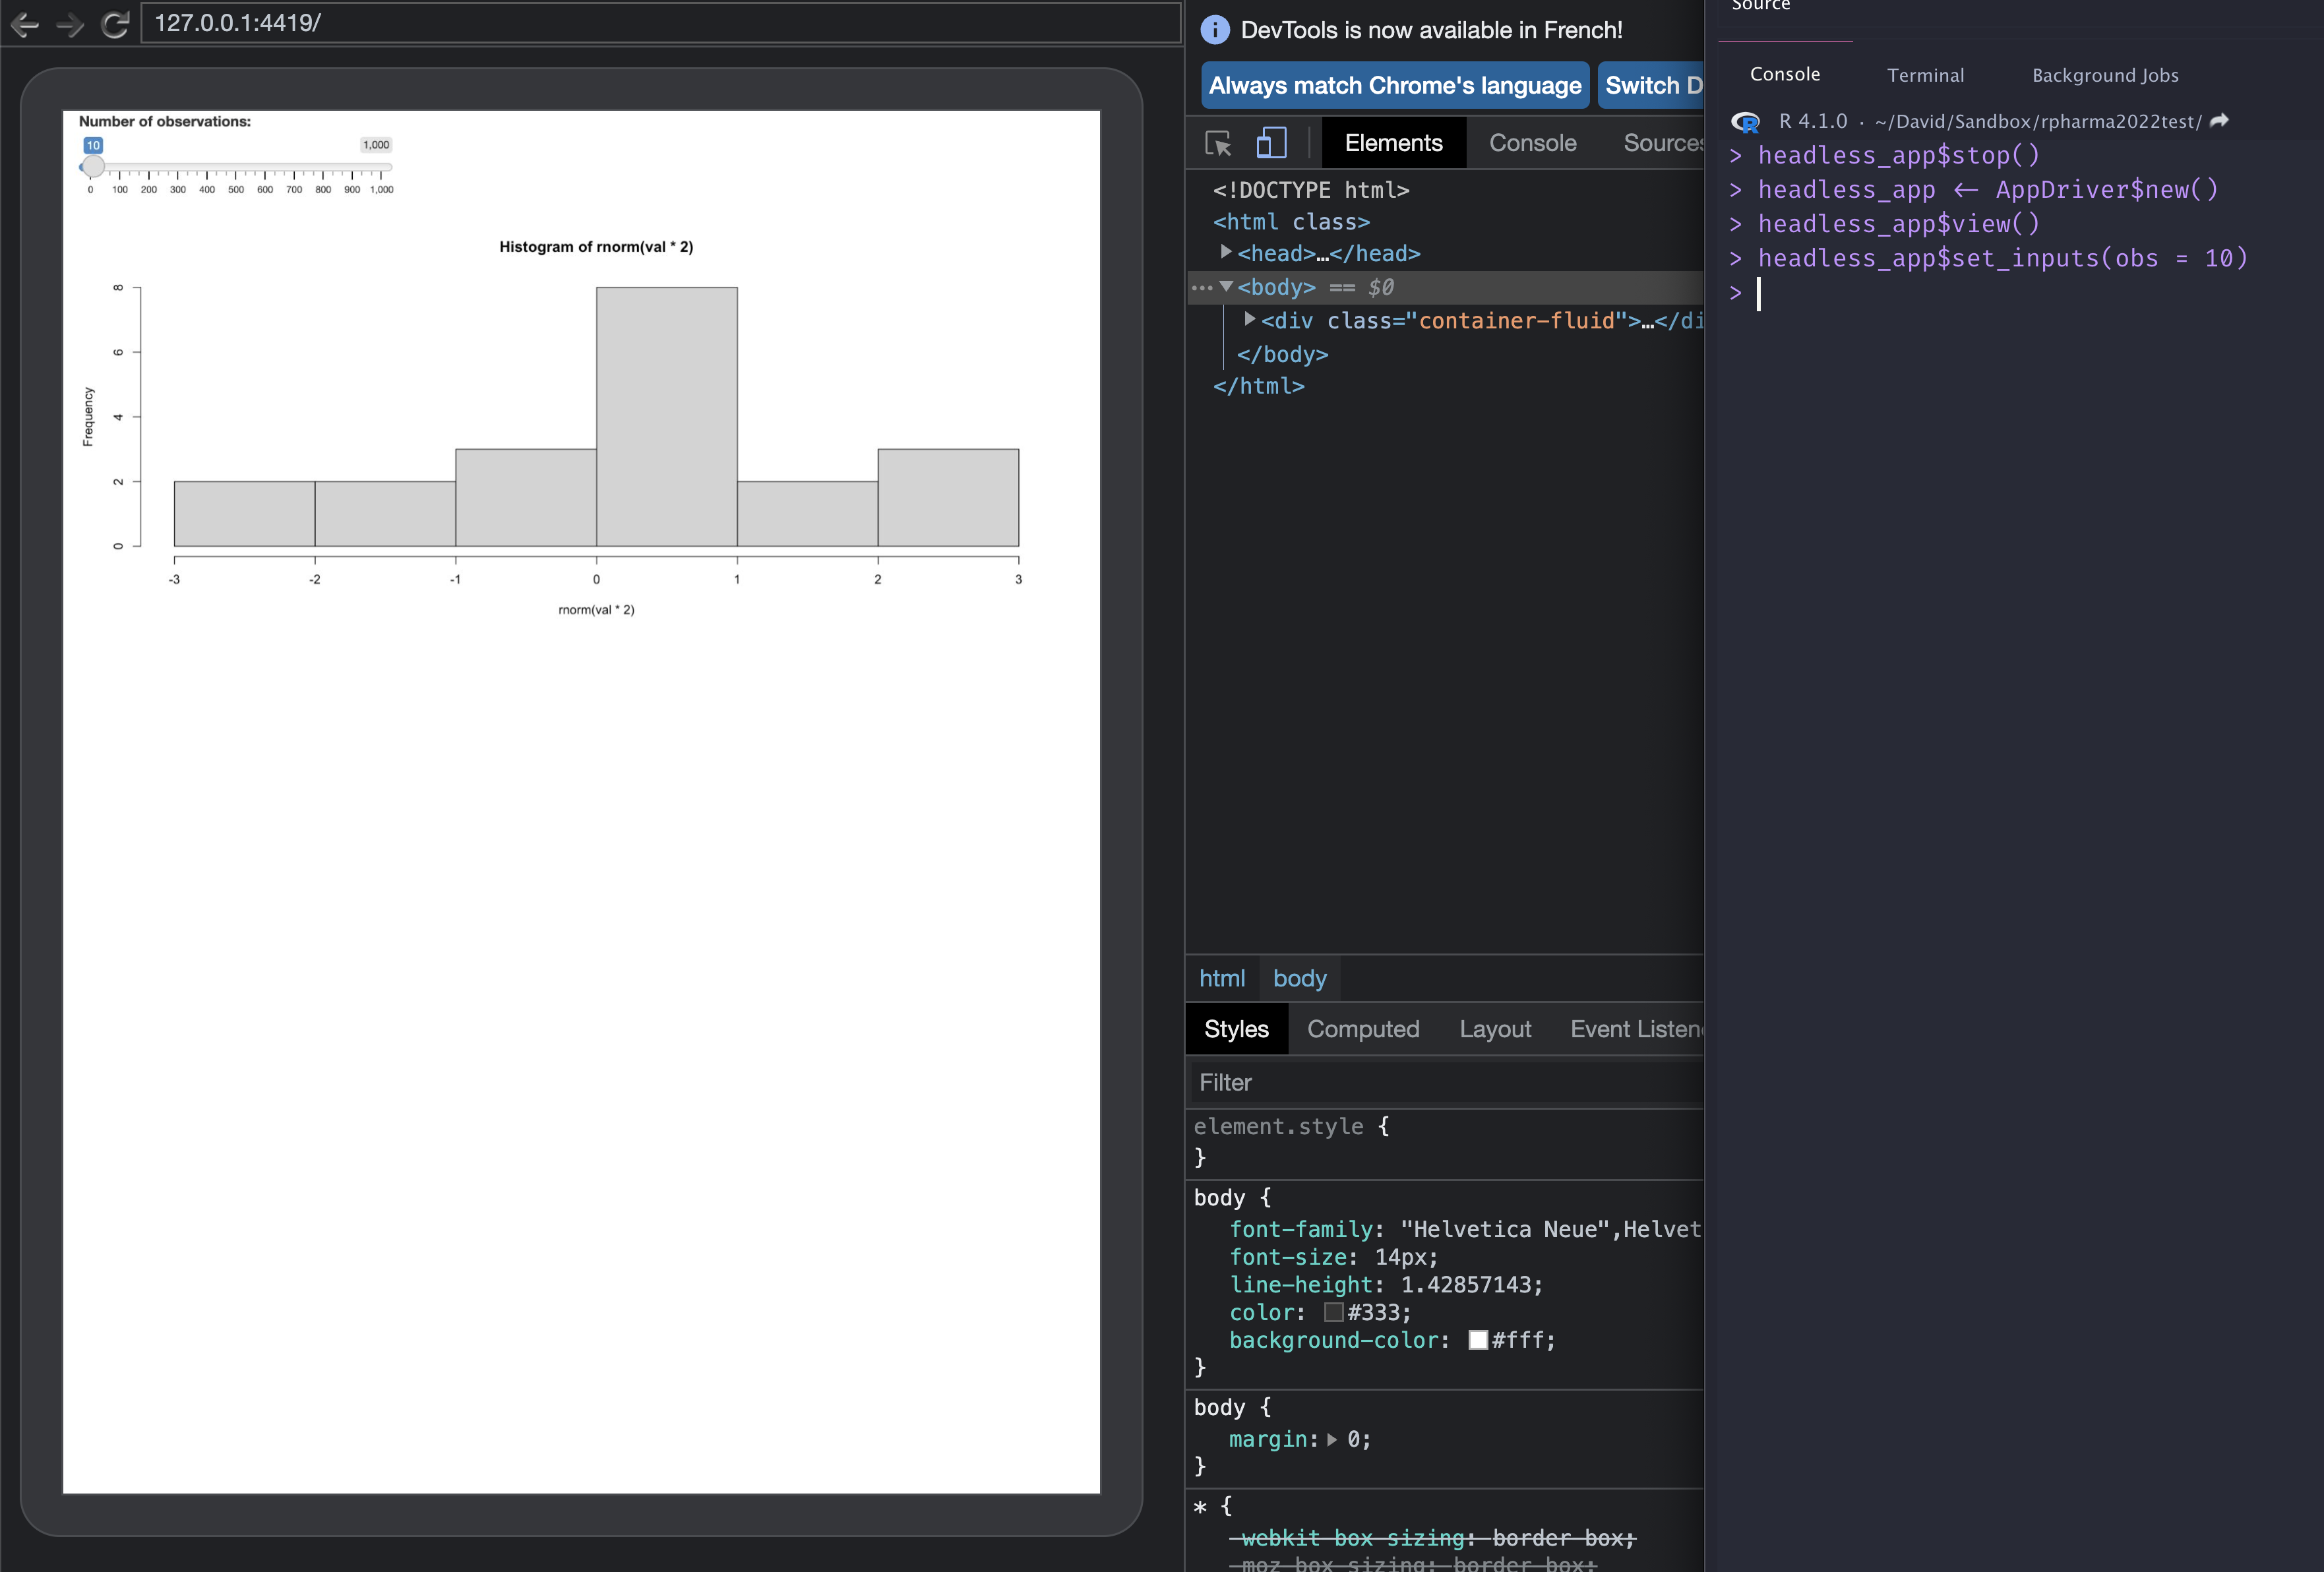The image size is (2324, 1572).
Task: Click the font-family property line
Action: (1465, 1229)
